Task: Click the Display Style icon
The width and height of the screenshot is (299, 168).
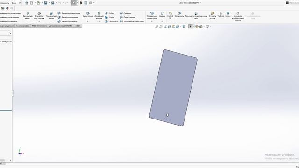Action: click(x=184, y=27)
